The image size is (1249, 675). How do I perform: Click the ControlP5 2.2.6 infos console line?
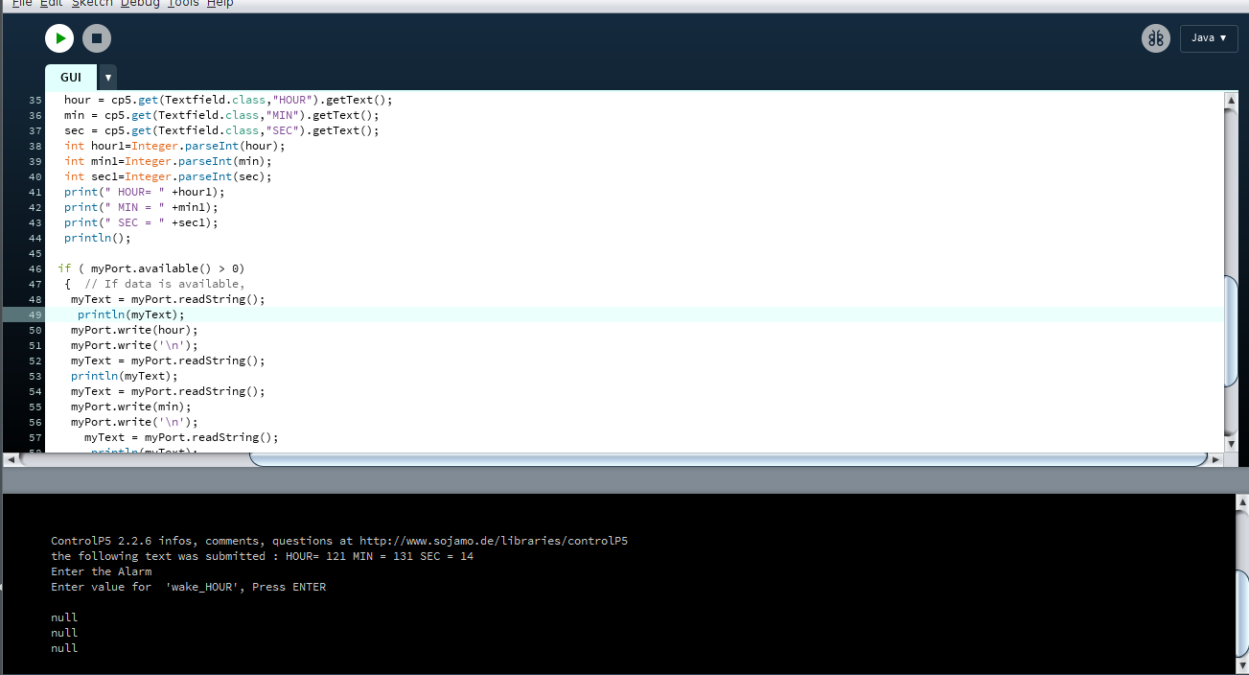(339, 541)
